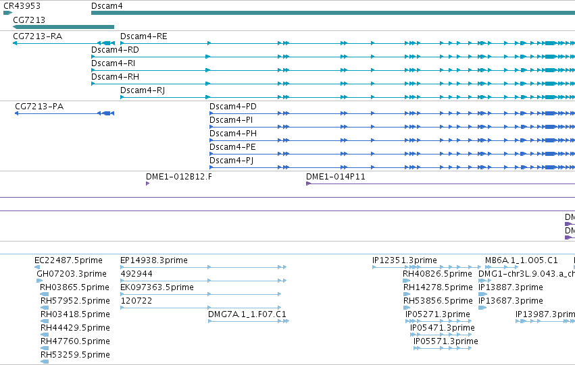This screenshot has width=575, height=365.
Task: Click the EP14938.3prime EST label
Action: pyautogui.click(x=154, y=260)
